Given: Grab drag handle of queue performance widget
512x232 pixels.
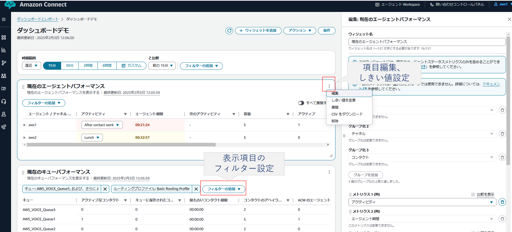Looking at the screenshot, I should click(23, 172).
